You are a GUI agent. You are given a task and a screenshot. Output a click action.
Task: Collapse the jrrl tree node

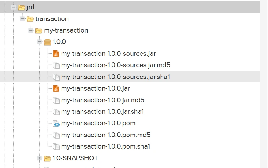pos(14,7)
